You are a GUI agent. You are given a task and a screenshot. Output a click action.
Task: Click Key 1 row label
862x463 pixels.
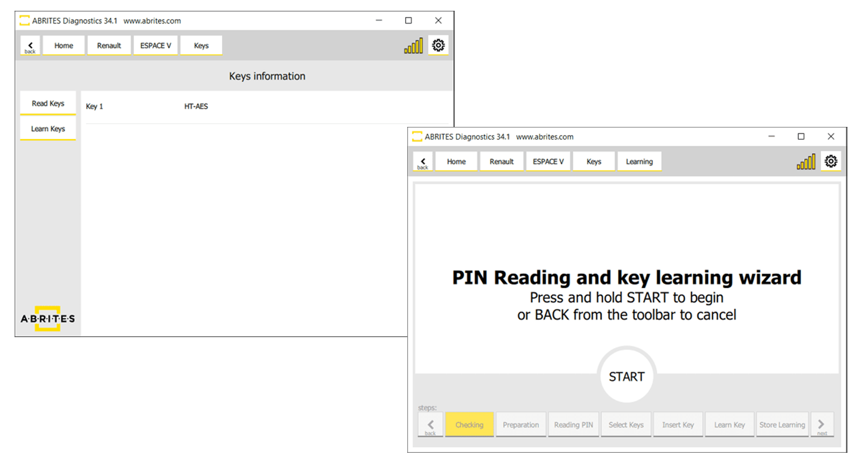click(x=94, y=106)
